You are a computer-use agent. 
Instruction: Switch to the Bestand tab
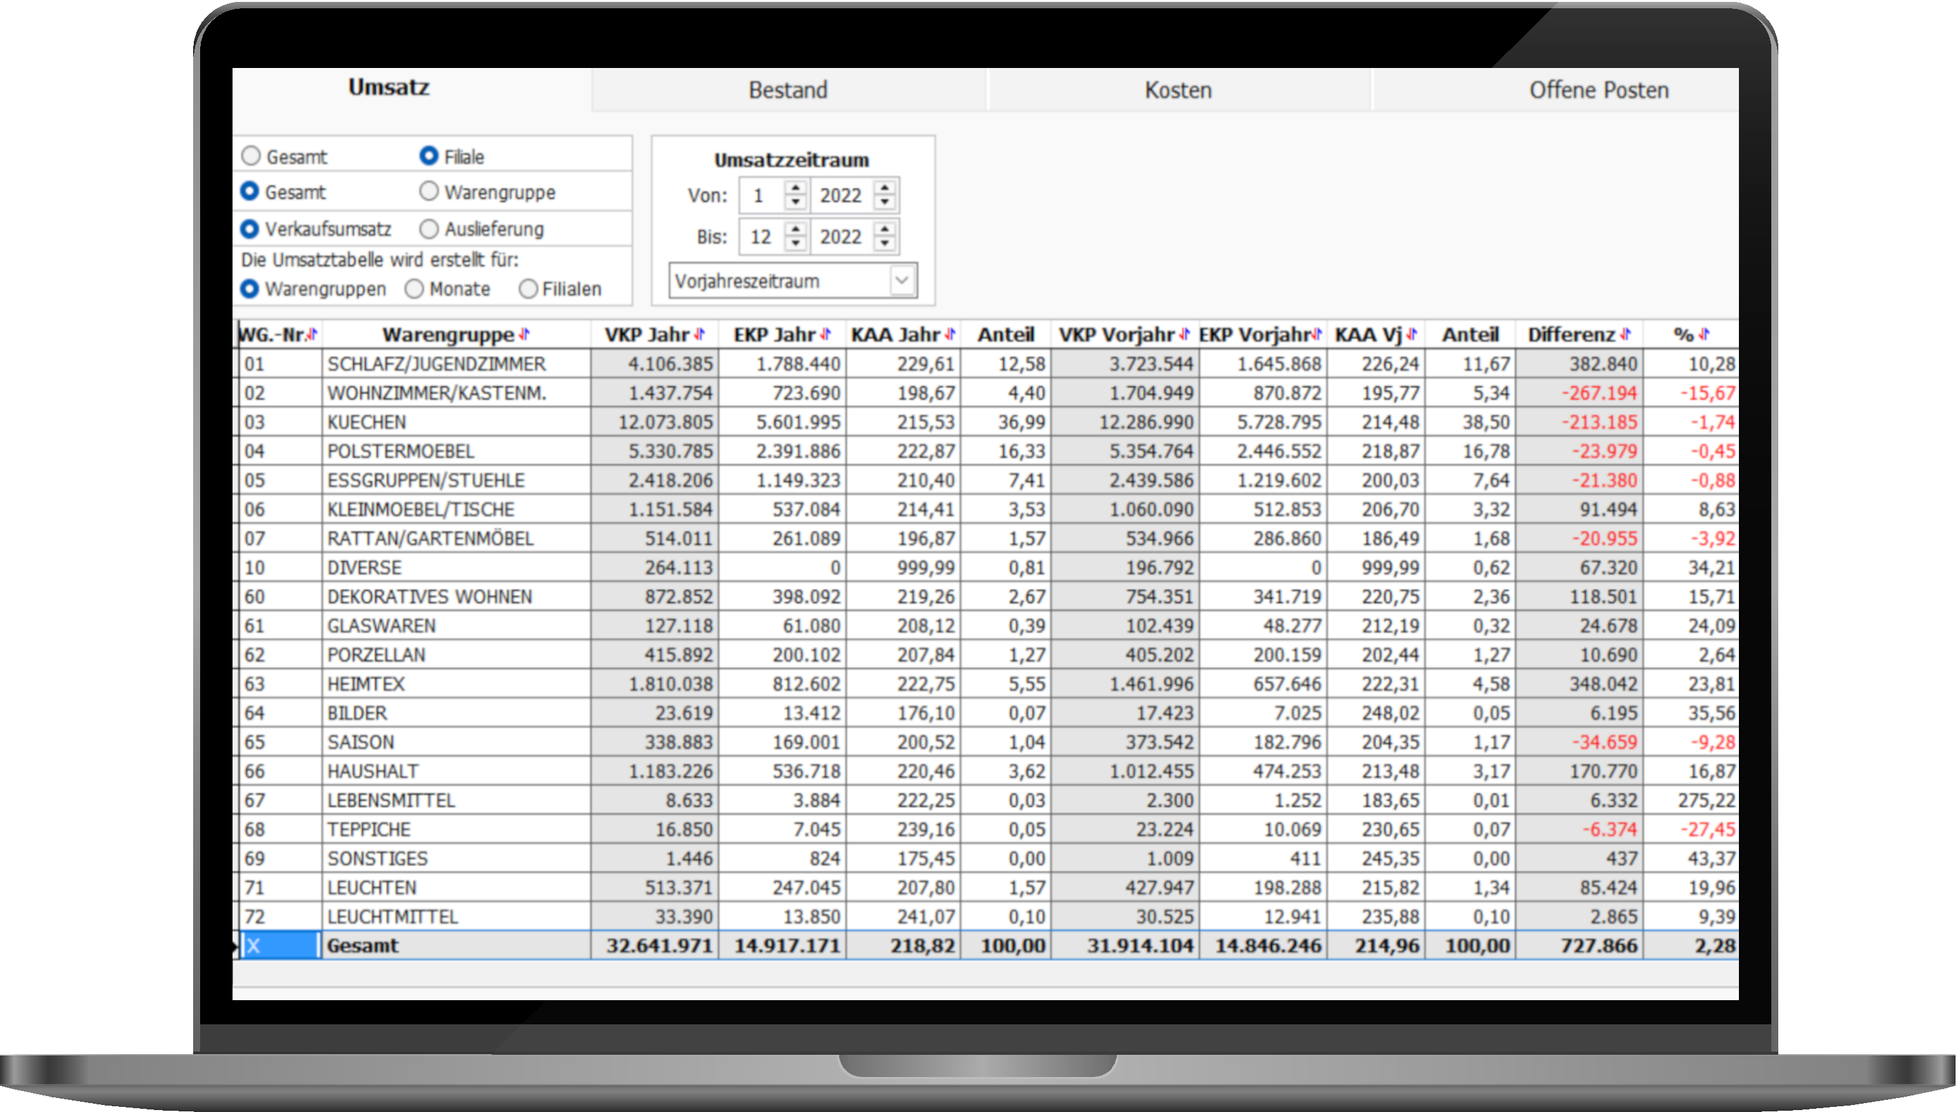pos(788,90)
